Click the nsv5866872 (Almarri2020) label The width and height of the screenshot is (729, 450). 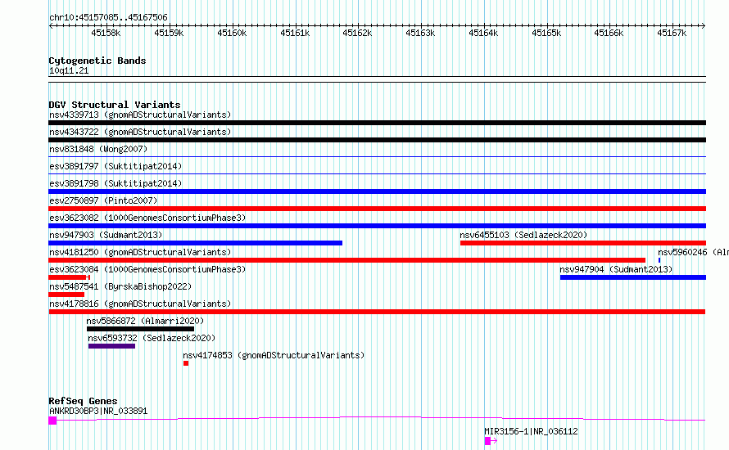coord(145,321)
